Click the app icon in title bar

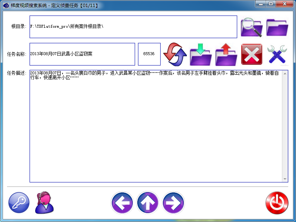click(x=6, y=5)
